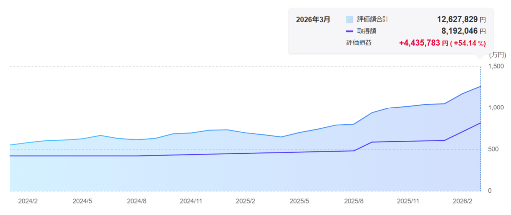Viewport: 511px width, 215px height.
Task: Select the 12,627,829 円 valuation total
Action: [461, 20]
